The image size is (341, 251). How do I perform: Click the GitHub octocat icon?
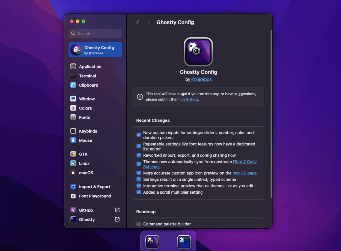(x=73, y=210)
